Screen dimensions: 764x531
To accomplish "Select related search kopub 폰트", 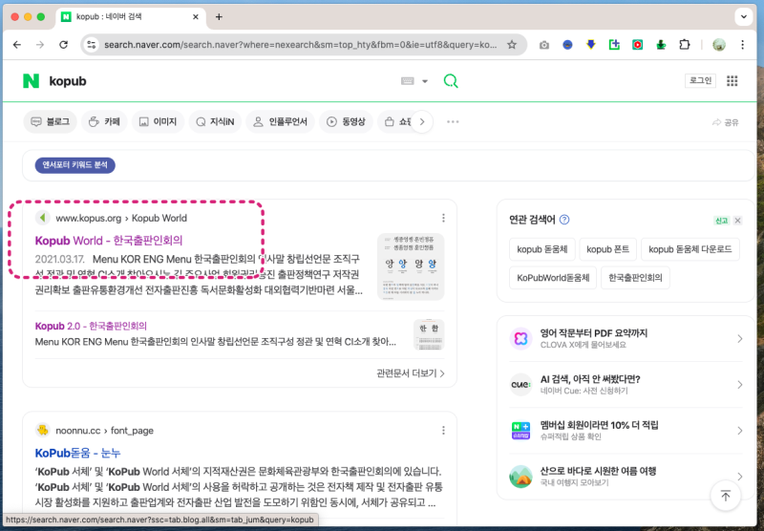I will 607,249.
